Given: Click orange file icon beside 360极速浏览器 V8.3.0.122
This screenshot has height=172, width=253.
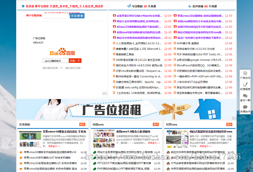Looking at the screenshot, I should tap(114, 60).
